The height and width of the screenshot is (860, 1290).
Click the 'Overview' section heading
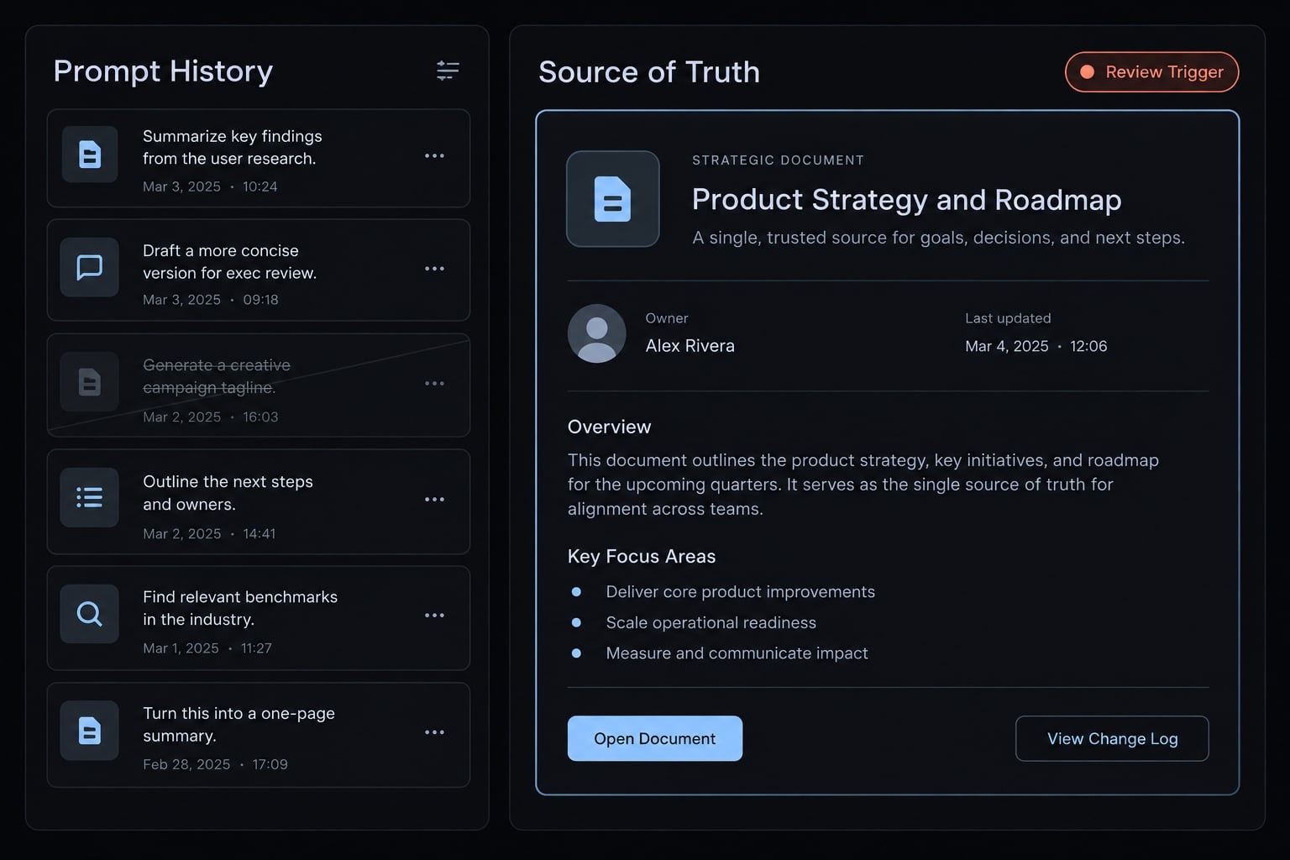[x=610, y=427]
